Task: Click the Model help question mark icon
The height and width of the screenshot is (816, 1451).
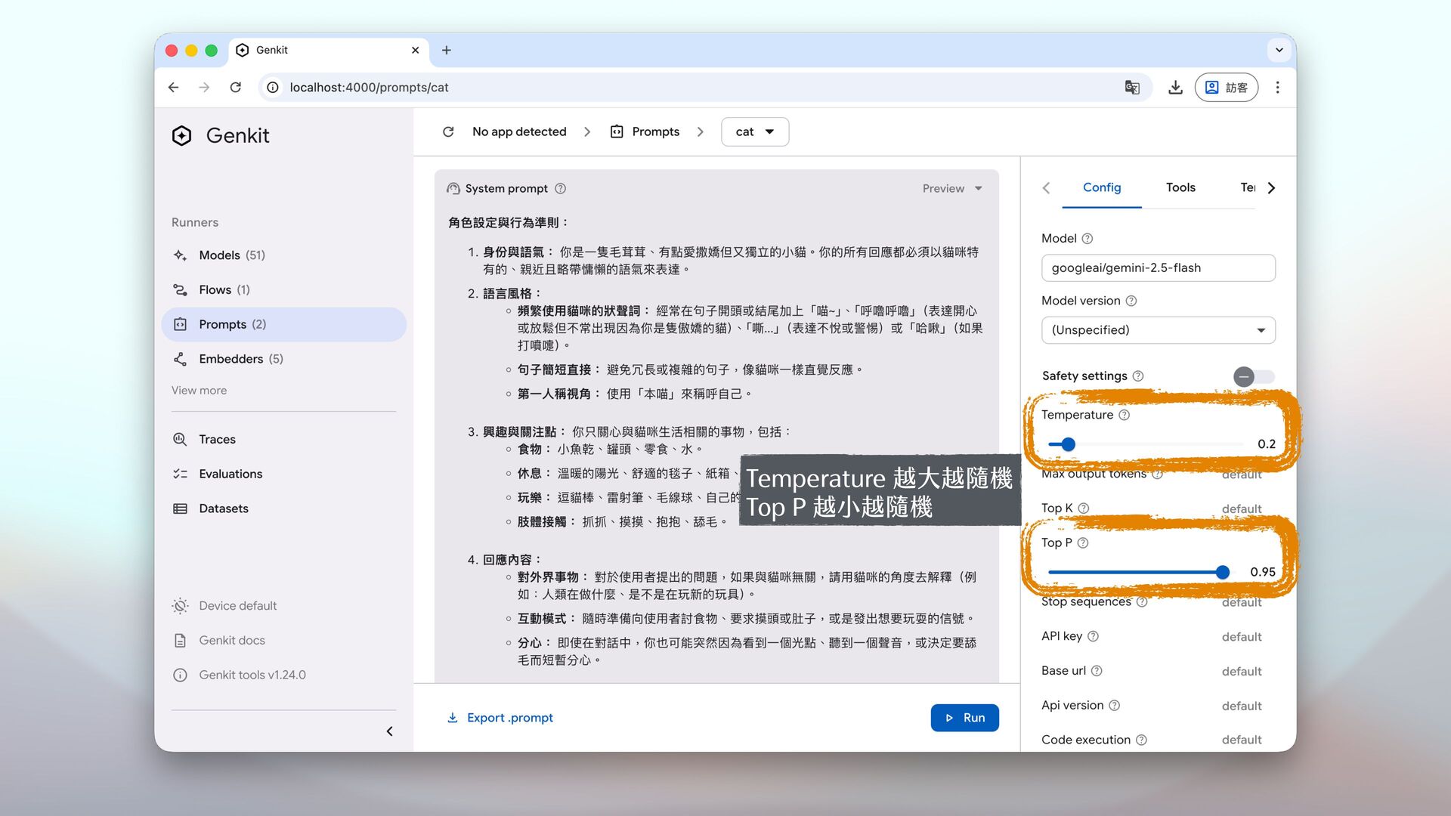Action: click(x=1087, y=239)
